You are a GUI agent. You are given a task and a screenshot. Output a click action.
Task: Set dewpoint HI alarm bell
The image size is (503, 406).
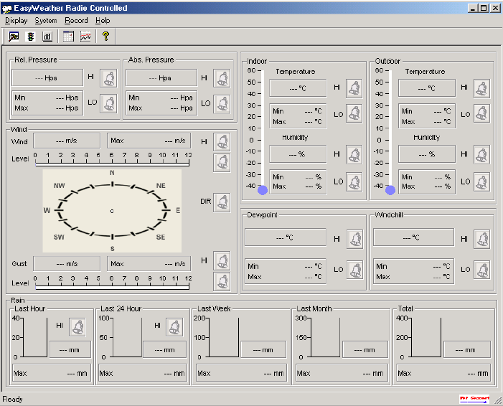(355, 240)
